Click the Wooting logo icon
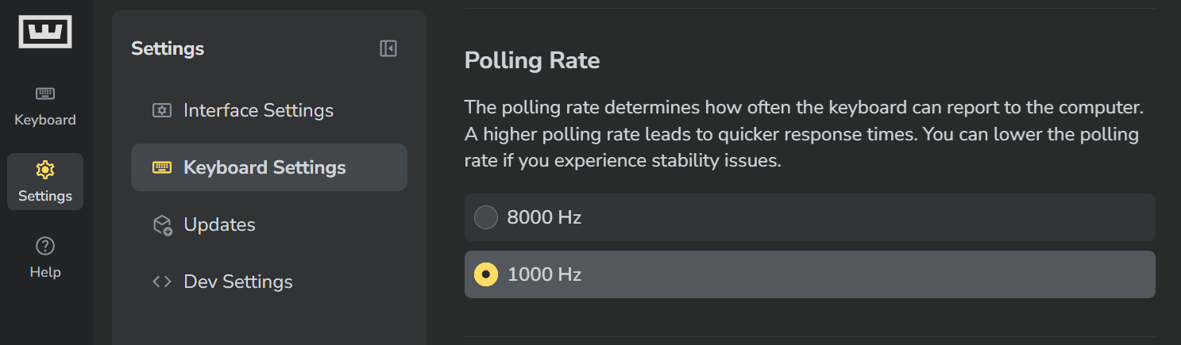The width and height of the screenshot is (1181, 345). tap(45, 31)
